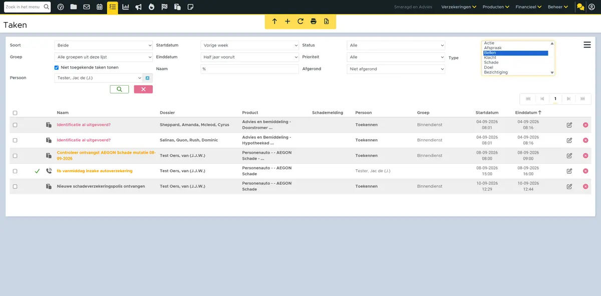Edit the 'Nieuwe schadeverzekeringspolis ontvangen' task
601x296 pixels.
pos(569,186)
